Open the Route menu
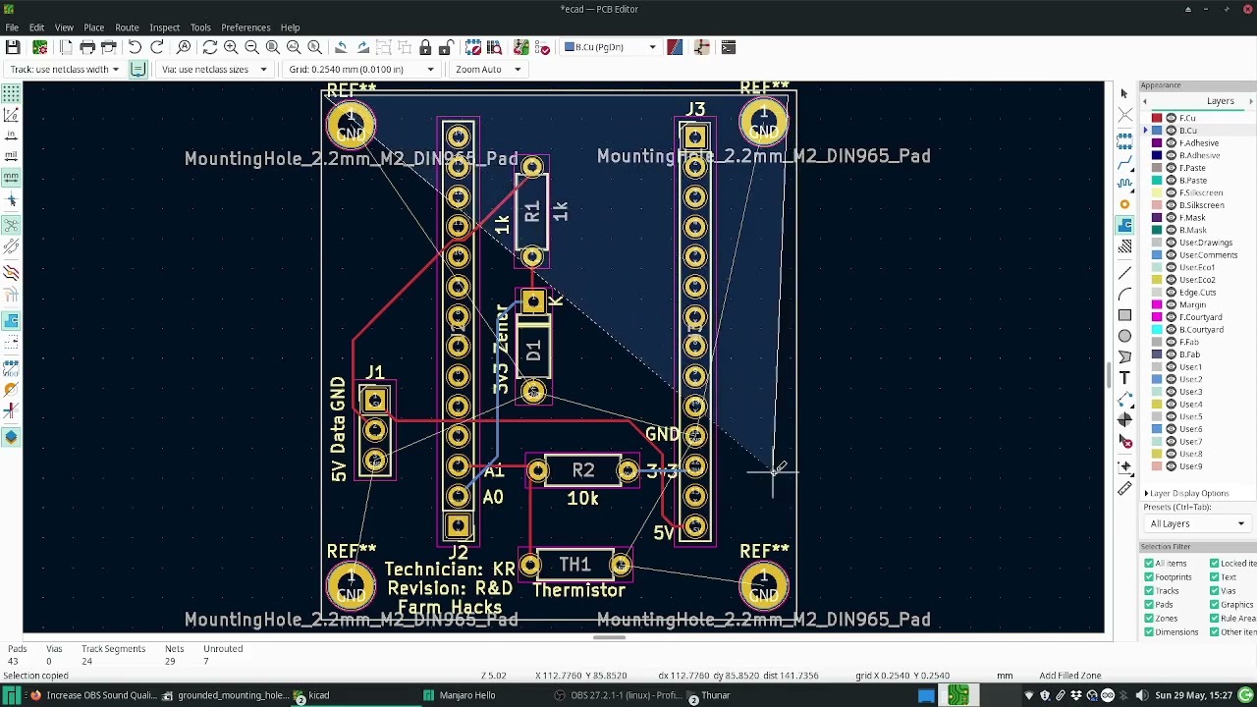This screenshot has width=1257, height=707. tap(127, 27)
